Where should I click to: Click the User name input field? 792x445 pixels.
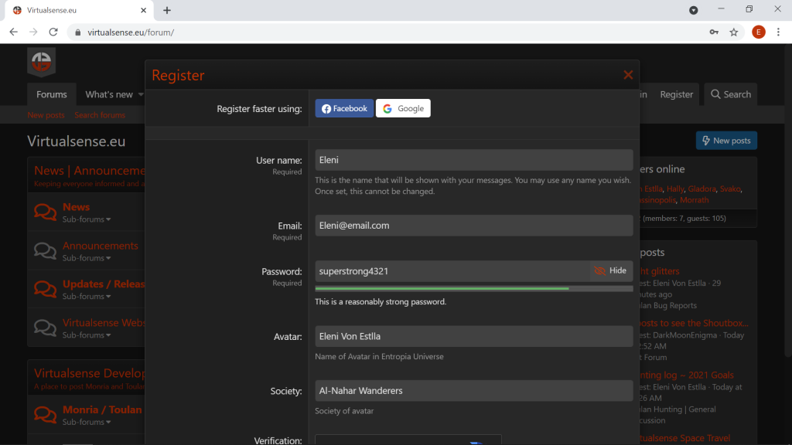click(x=473, y=160)
